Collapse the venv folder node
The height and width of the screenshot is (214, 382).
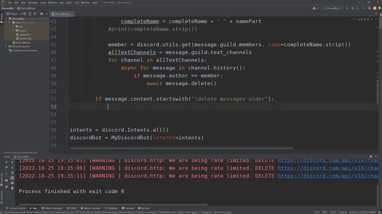coord(10,23)
